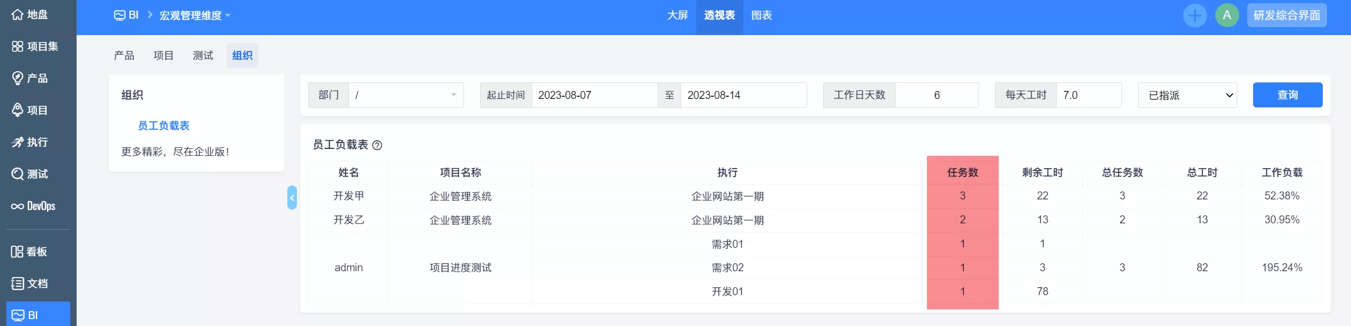This screenshot has width=1351, height=326.
Task: Select the 组织 sub-tab
Action: 242,55
